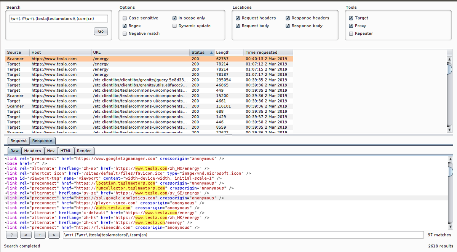
Task: Open the HTML view tab
Action: click(66, 151)
